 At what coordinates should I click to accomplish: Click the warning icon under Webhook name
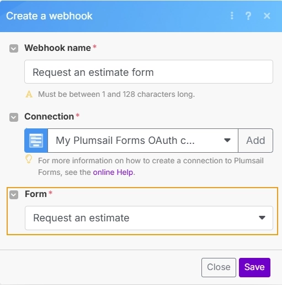(x=29, y=94)
